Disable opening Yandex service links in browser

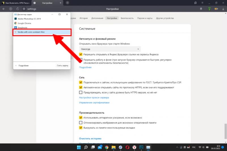(81, 54)
